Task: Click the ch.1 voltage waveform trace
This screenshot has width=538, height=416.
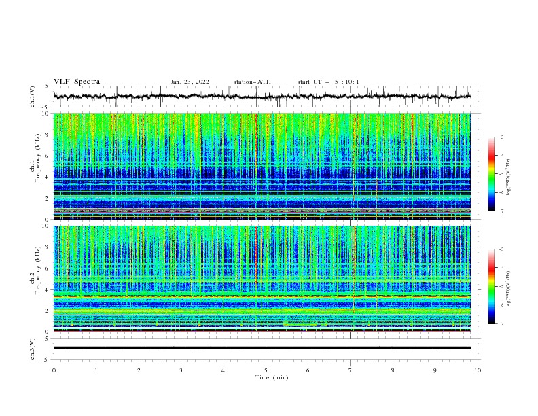Action: [x=262, y=97]
